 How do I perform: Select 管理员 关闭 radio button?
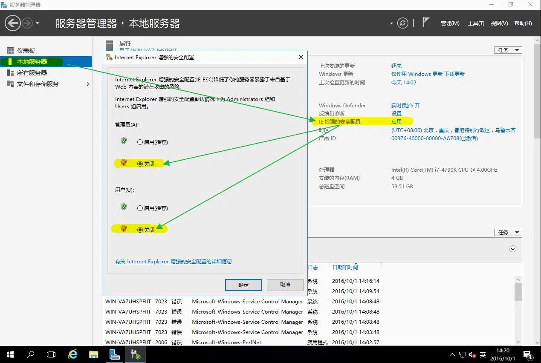point(140,164)
